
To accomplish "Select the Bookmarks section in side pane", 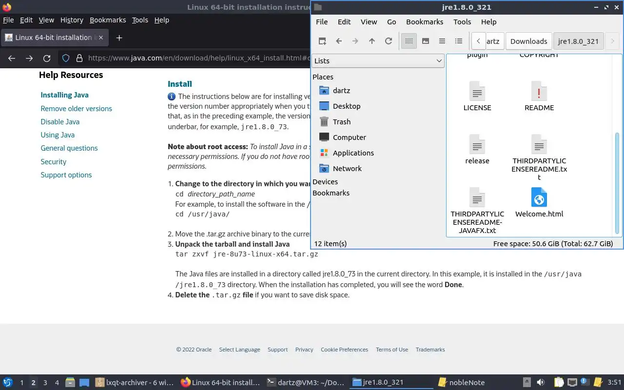I will click(x=331, y=193).
